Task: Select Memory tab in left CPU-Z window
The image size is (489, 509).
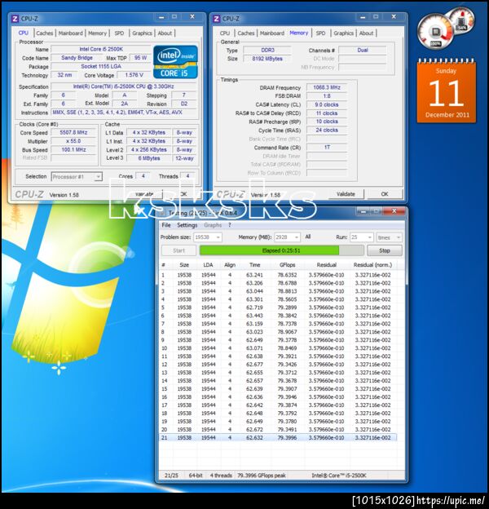Action: coord(97,33)
